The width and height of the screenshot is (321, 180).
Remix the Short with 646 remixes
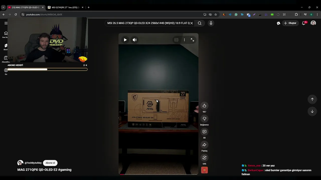point(204,157)
